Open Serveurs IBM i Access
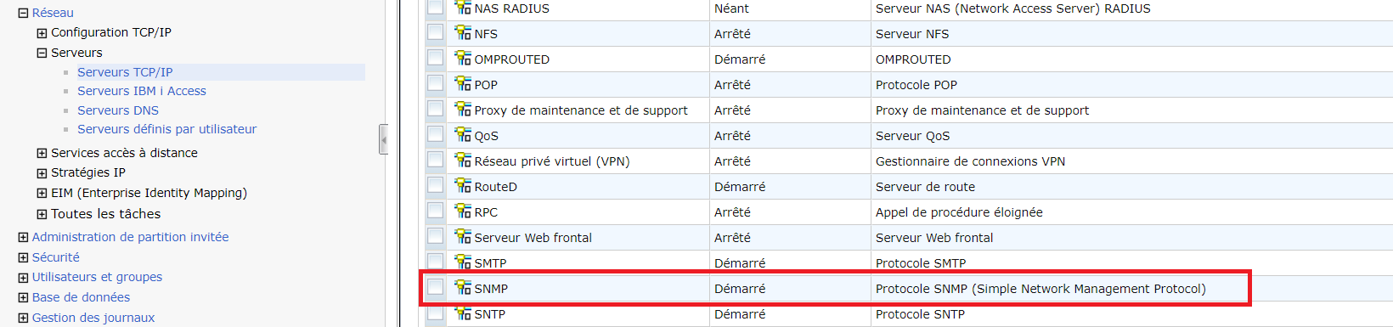The height and width of the screenshot is (327, 1393). pyautogui.click(x=142, y=91)
